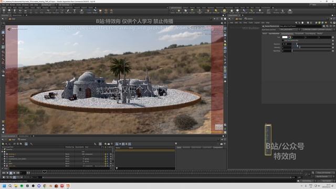
Task: Click the current frame marker on timeline
Action: (x=44, y=172)
